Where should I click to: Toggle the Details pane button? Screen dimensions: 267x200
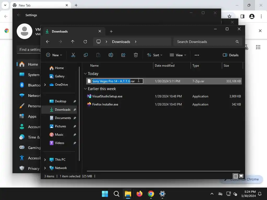point(230,55)
